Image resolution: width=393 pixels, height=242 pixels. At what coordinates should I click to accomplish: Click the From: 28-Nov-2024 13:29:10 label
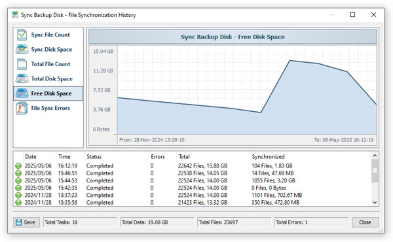[152, 140]
